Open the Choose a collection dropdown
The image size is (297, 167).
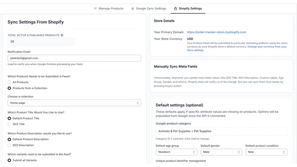pos(74,103)
